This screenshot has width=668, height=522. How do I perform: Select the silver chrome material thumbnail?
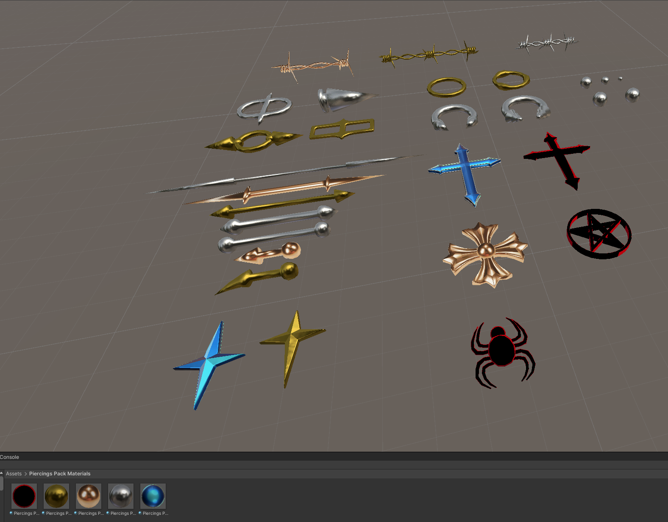[x=121, y=496]
